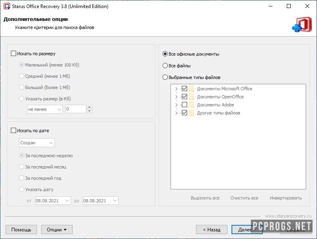Viewport: 317px width, 239px height.
Task: Enable the Искать по размеру checkbox
Action: click(x=13, y=54)
